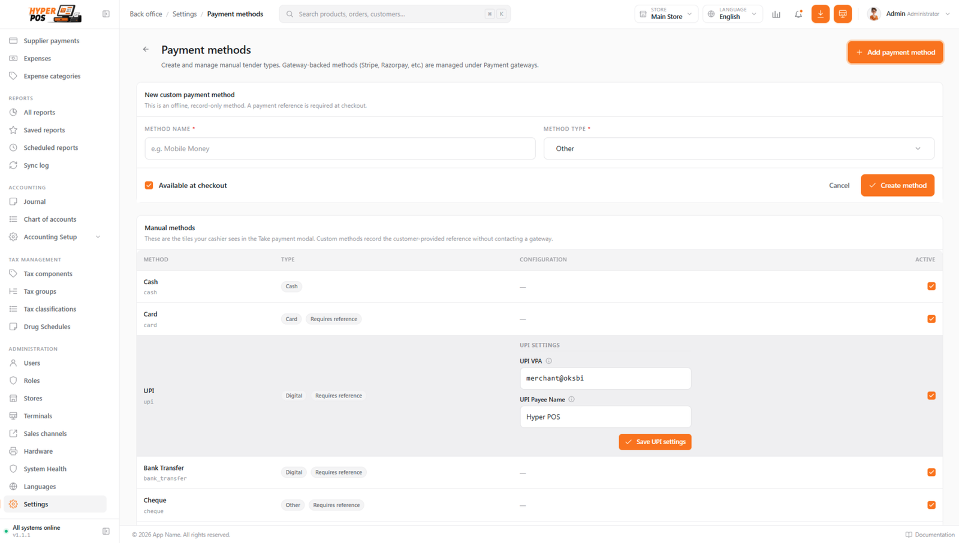Click the orange download icon button
This screenshot has height=543, width=959.
[821, 14]
